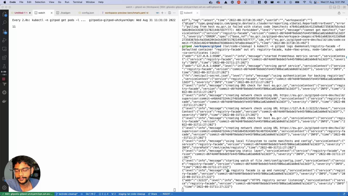Viewport: 348px width, 196px height.
Task: Open the Code application menu
Action: (13, 2)
